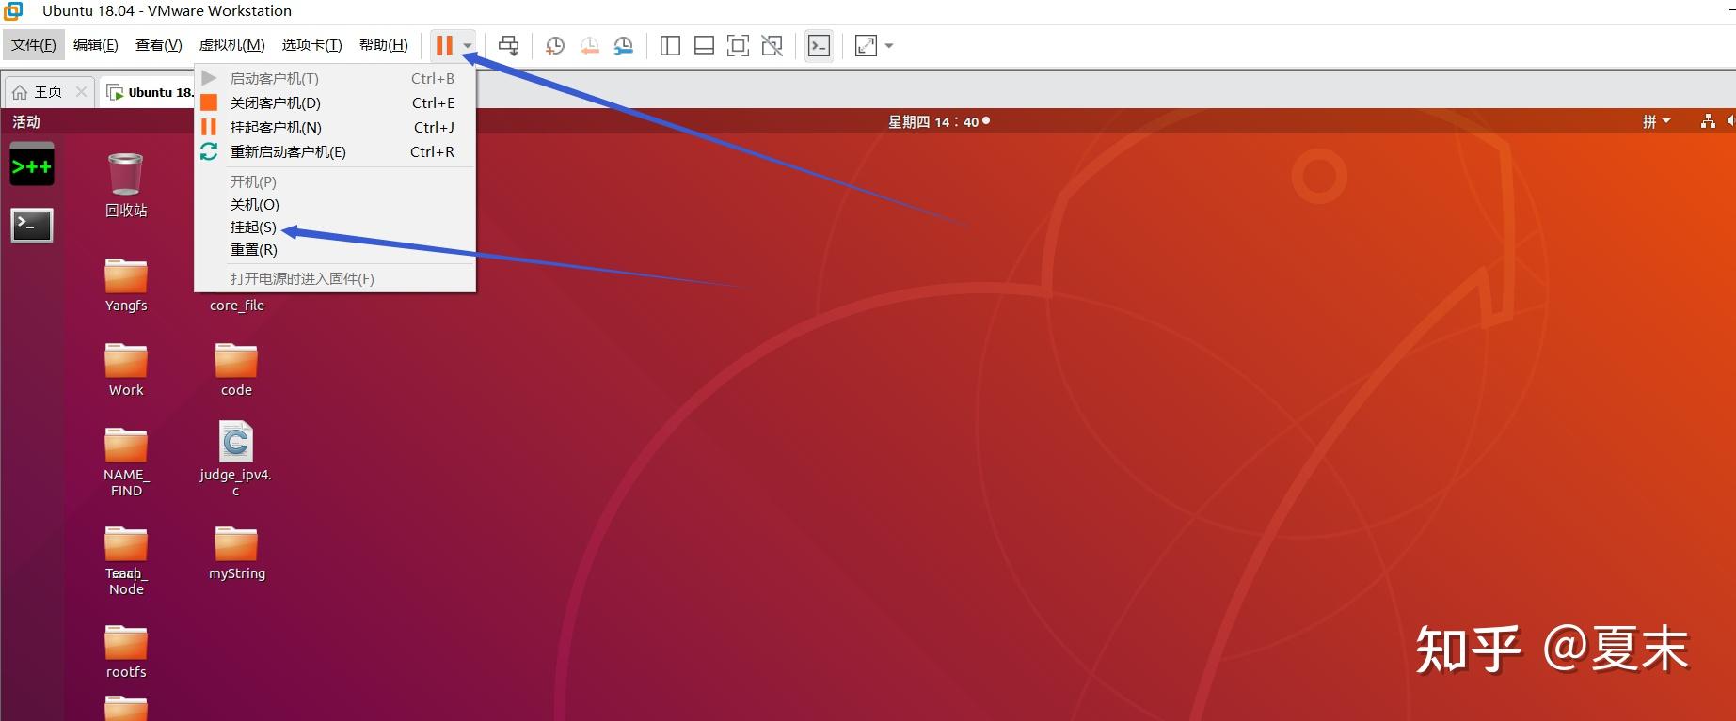
Task: Revert the virtual machine to snapshot
Action: 590,45
